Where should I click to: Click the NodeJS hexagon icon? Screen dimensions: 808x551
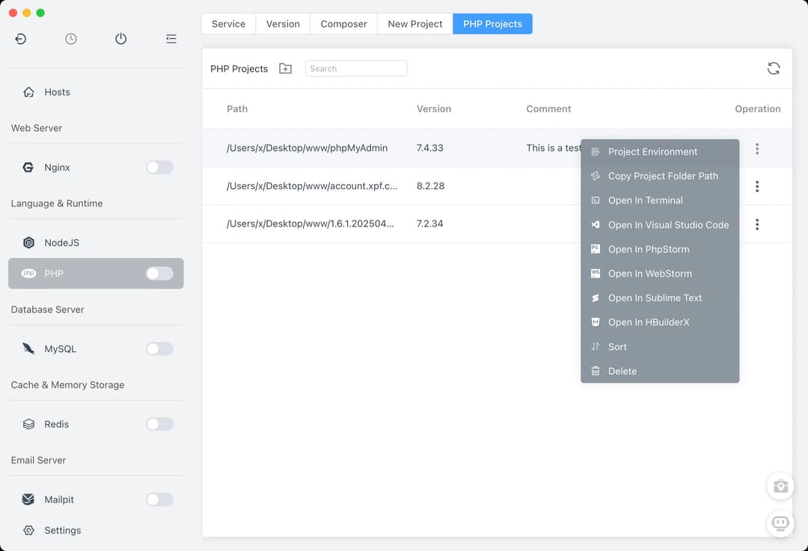tap(29, 242)
